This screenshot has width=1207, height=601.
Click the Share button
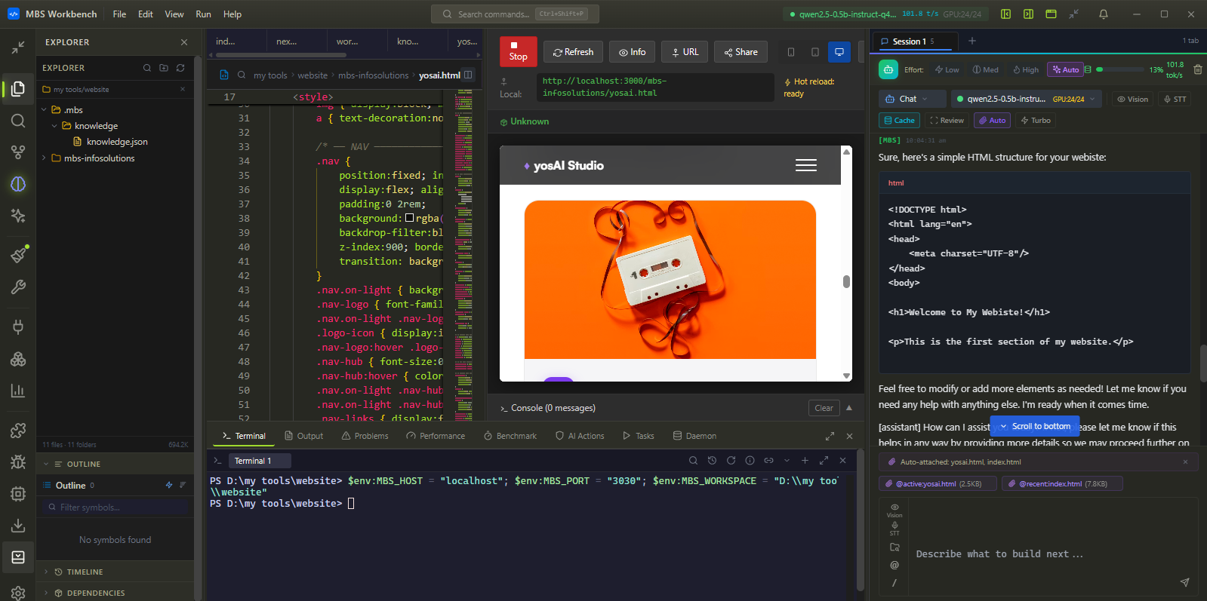click(741, 52)
